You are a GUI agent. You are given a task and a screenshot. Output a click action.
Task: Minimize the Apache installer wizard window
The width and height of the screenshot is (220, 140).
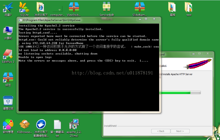pos(193,54)
